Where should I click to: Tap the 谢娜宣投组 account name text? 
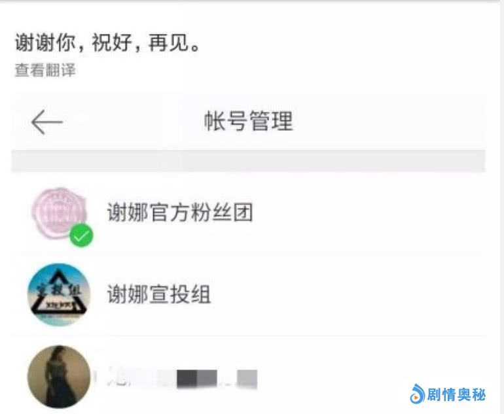159,294
